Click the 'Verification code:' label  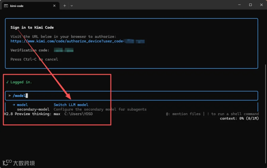pyautogui.click(x=30, y=50)
